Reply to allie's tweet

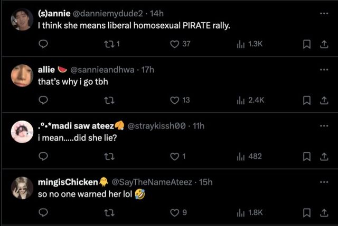pyautogui.click(x=44, y=100)
